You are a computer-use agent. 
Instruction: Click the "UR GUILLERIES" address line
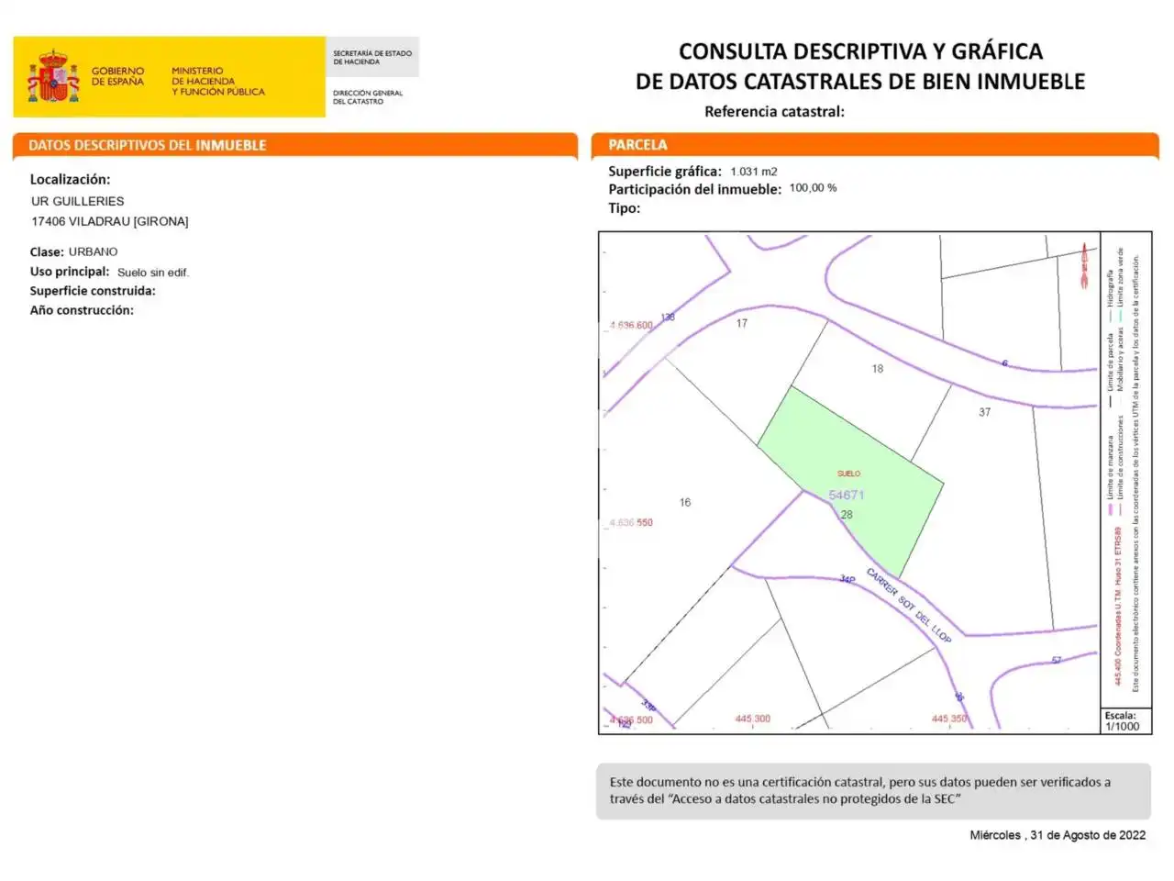(x=78, y=201)
